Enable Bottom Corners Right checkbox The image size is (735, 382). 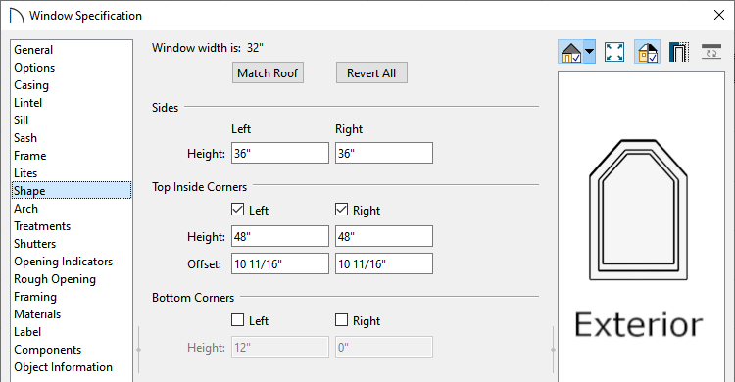(x=341, y=320)
